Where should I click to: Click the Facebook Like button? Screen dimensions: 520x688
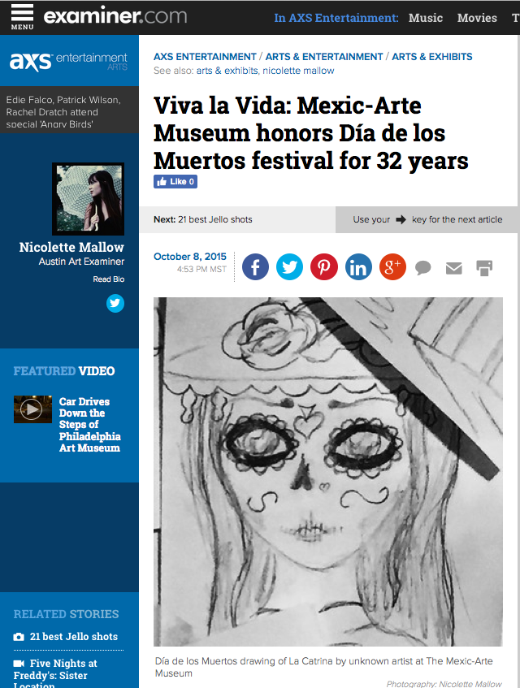pos(175,182)
